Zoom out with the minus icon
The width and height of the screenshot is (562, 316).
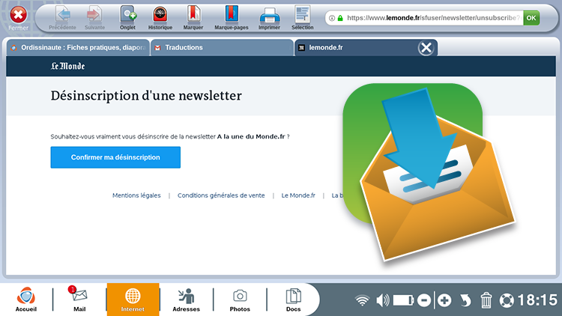[424, 300]
